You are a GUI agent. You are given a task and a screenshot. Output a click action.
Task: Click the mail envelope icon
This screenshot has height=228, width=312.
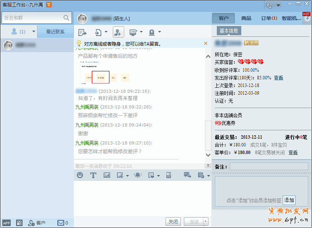coord(60,223)
